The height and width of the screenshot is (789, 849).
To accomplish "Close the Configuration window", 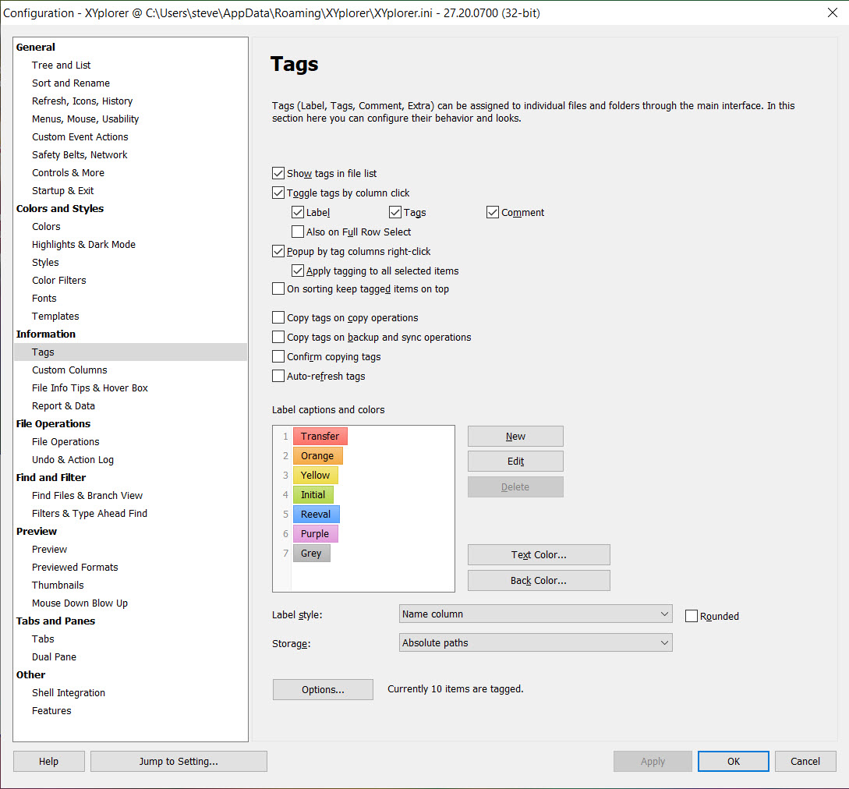I will (832, 12).
